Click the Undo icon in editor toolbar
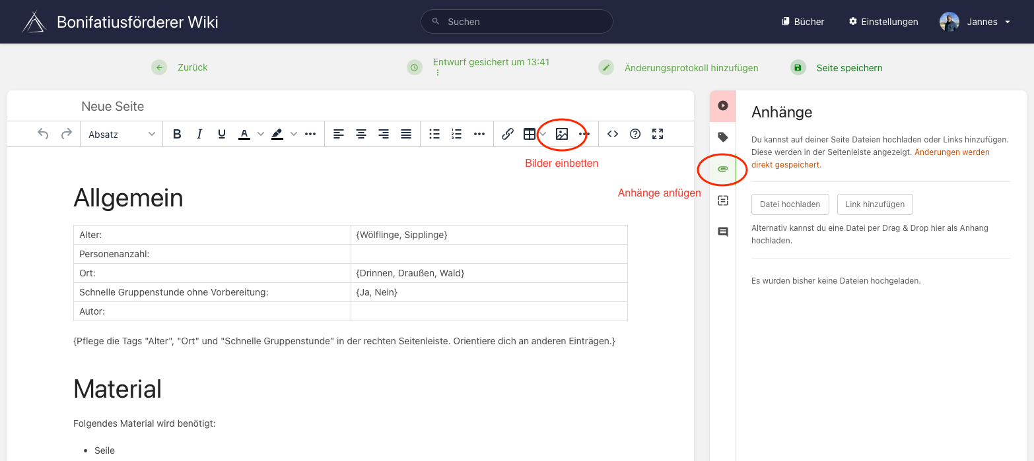 [x=43, y=134]
